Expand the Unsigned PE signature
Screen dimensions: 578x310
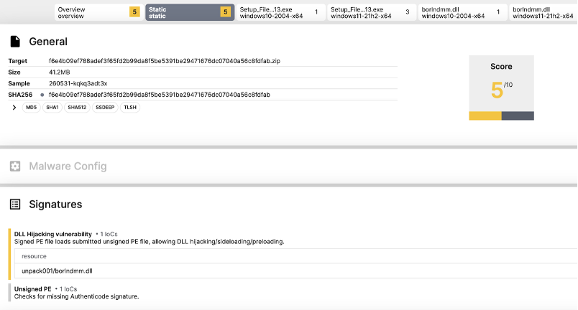point(33,289)
